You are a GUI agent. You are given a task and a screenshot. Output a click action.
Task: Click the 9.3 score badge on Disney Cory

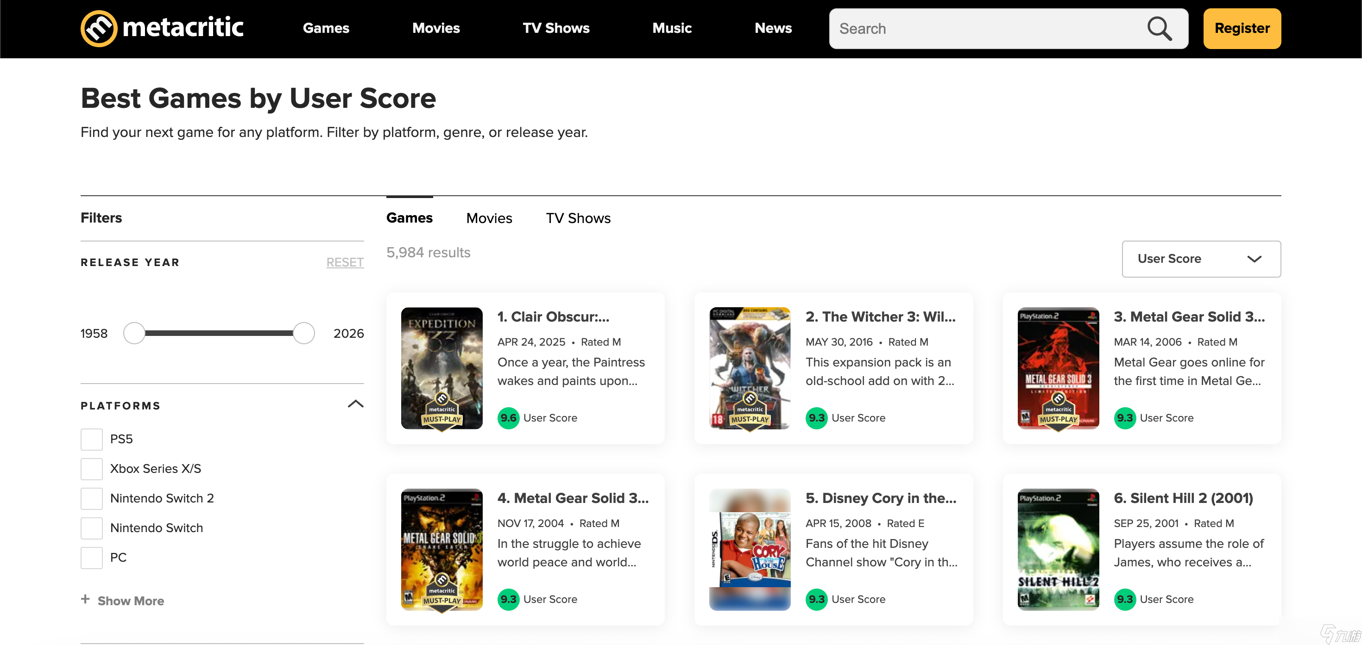click(x=816, y=599)
